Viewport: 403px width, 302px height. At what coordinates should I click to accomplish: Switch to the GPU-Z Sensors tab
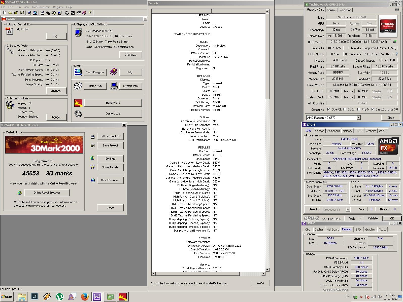331,10
